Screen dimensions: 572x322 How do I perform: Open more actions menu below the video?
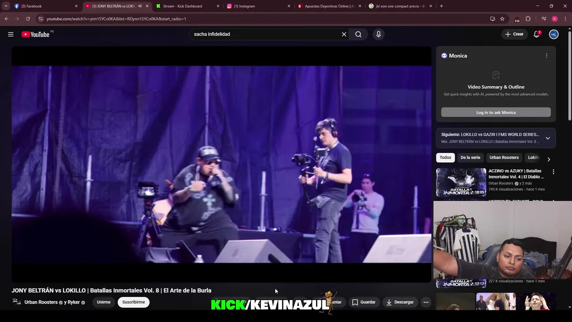tap(426, 302)
